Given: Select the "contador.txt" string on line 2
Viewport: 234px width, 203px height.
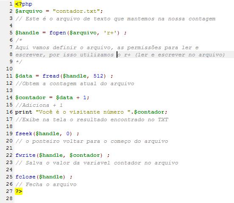Looking at the screenshot, I should pos(76,11).
